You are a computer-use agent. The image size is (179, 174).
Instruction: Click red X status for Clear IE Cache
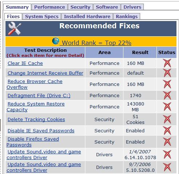pos(167,63)
